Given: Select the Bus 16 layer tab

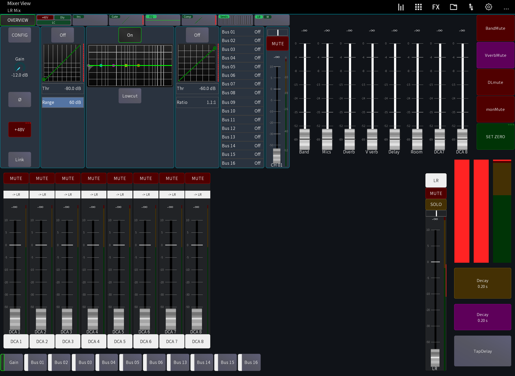Looking at the screenshot, I should click(x=249, y=362).
